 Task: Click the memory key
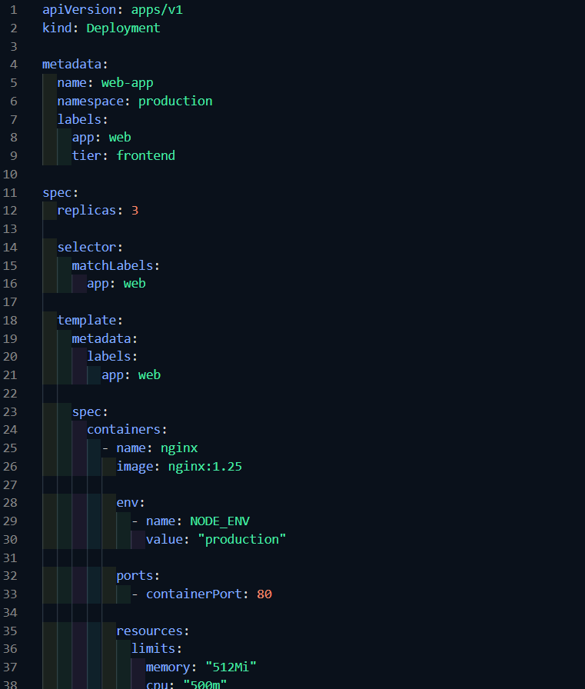[168, 667]
